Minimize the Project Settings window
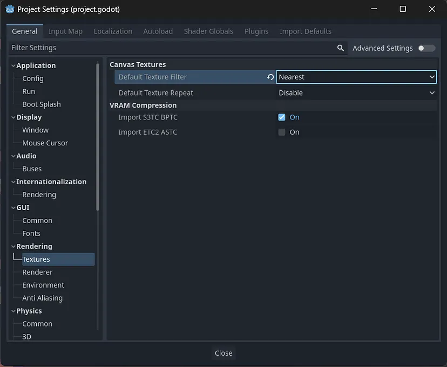 374,9
